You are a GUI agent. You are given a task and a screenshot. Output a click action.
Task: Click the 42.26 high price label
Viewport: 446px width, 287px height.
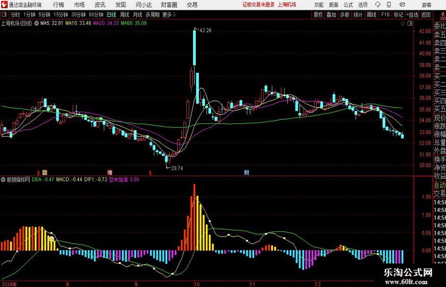coord(206,31)
